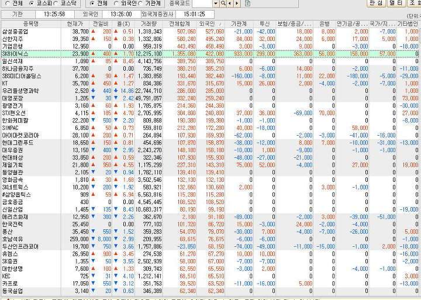Select the 금호종금 row name
Screen dimensions: 421x300
click(13, 202)
